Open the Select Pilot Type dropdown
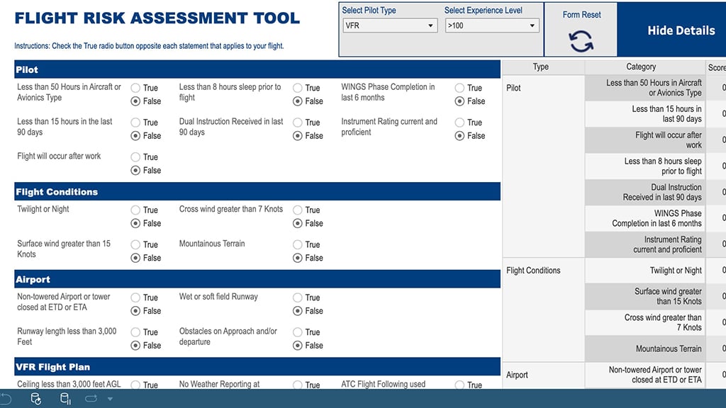The image size is (726, 408). pos(389,26)
